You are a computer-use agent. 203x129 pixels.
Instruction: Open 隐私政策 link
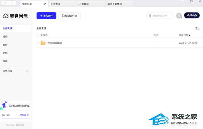tap(20, 125)
